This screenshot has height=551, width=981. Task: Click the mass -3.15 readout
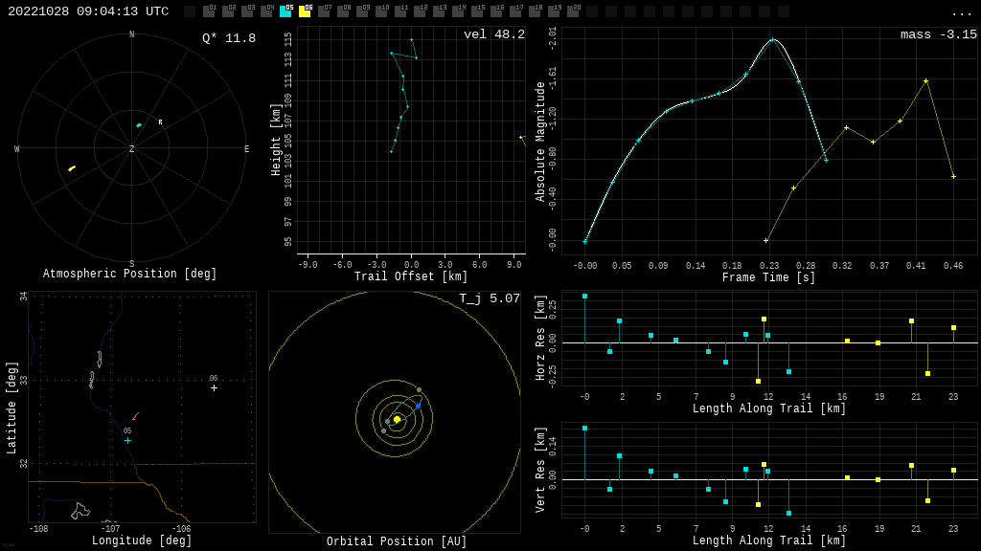[938, 35]
